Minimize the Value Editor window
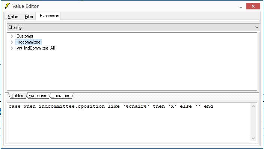264x149 pixels. 241,6
